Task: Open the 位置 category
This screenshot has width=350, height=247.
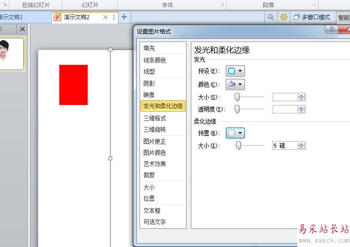Action: (x=163, y=198)
